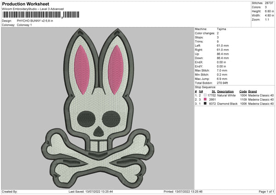Viewport: 276px width, 195px height.
Task: Click thread code '1109'
Action: (x=243, y=100)
